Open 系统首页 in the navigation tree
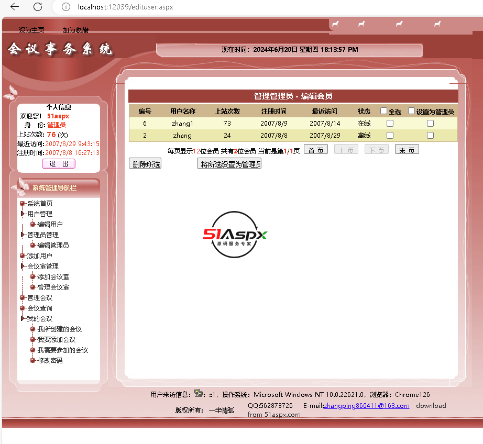 point(40,204)
